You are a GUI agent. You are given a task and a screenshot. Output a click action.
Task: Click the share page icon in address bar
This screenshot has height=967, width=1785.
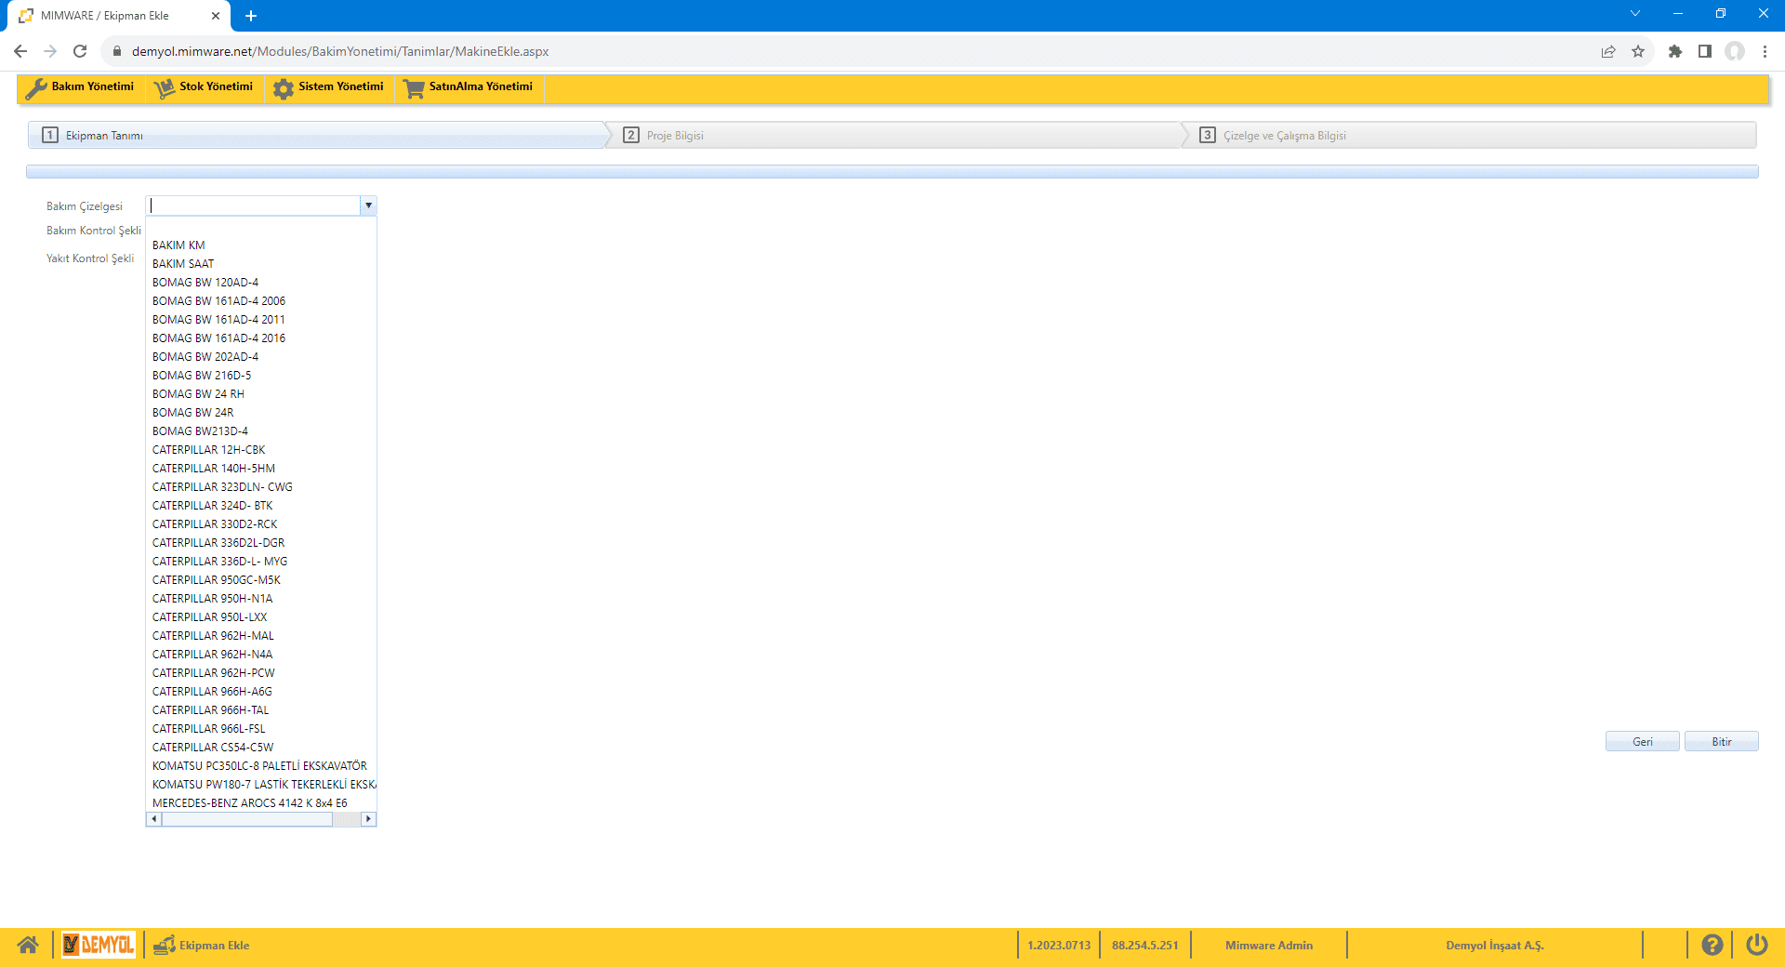(x=1608, y=51)
